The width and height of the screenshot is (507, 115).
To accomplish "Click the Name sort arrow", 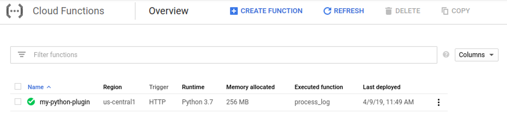I will [49, 87].
